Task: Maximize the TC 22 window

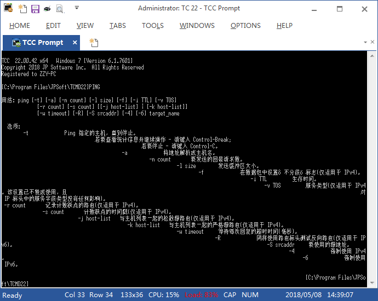Action: point(340,9)
